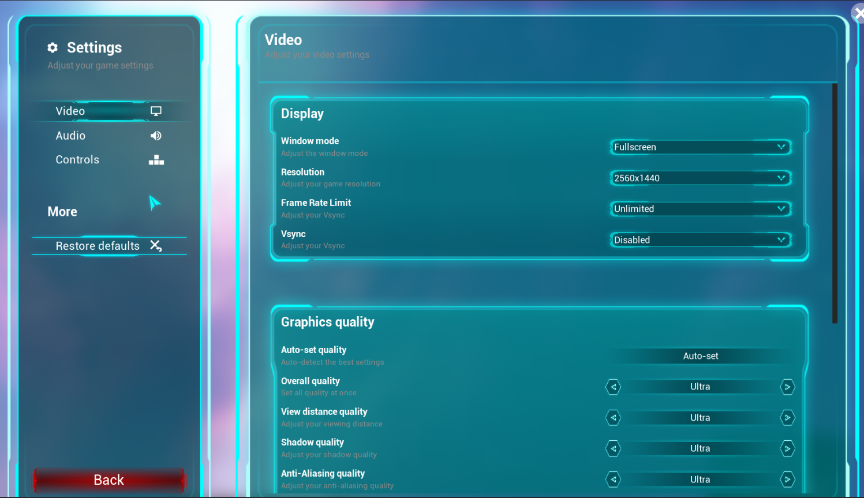Screen dimensions: 864x498
Task: Click the Auto-set quality button
Action: point(701,356)
